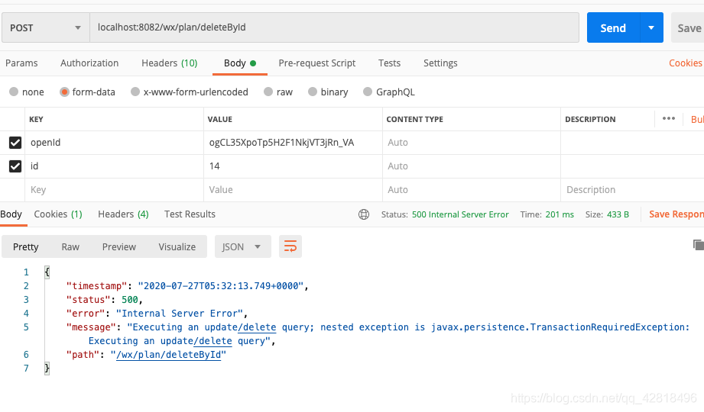The height and width of the screenshot is (412, 704).
Task: Open the Headers (10) request tab
Action: 169,63
